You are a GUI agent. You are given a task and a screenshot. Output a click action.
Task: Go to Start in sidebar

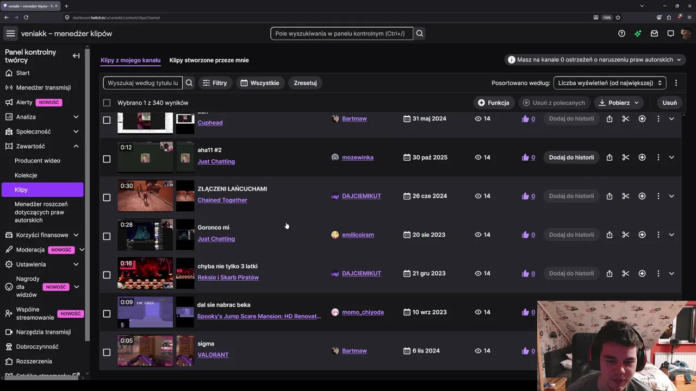click(x=23, y=73)
